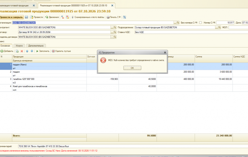Screen dimensions: 248x157
Task: Click the organization field ООО BS GAZOBETON
Action: pos(93,23)
